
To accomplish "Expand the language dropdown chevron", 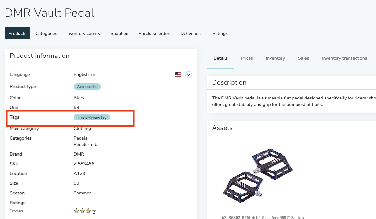I will pos(189,75).
